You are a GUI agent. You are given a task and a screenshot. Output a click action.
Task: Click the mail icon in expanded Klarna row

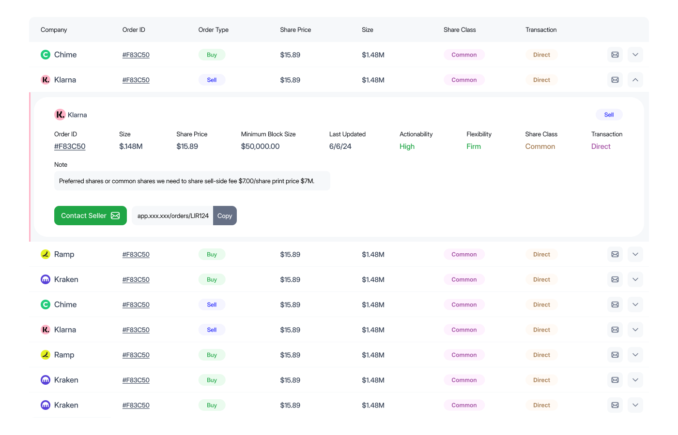pyautogui.click(x=615, y=80)
